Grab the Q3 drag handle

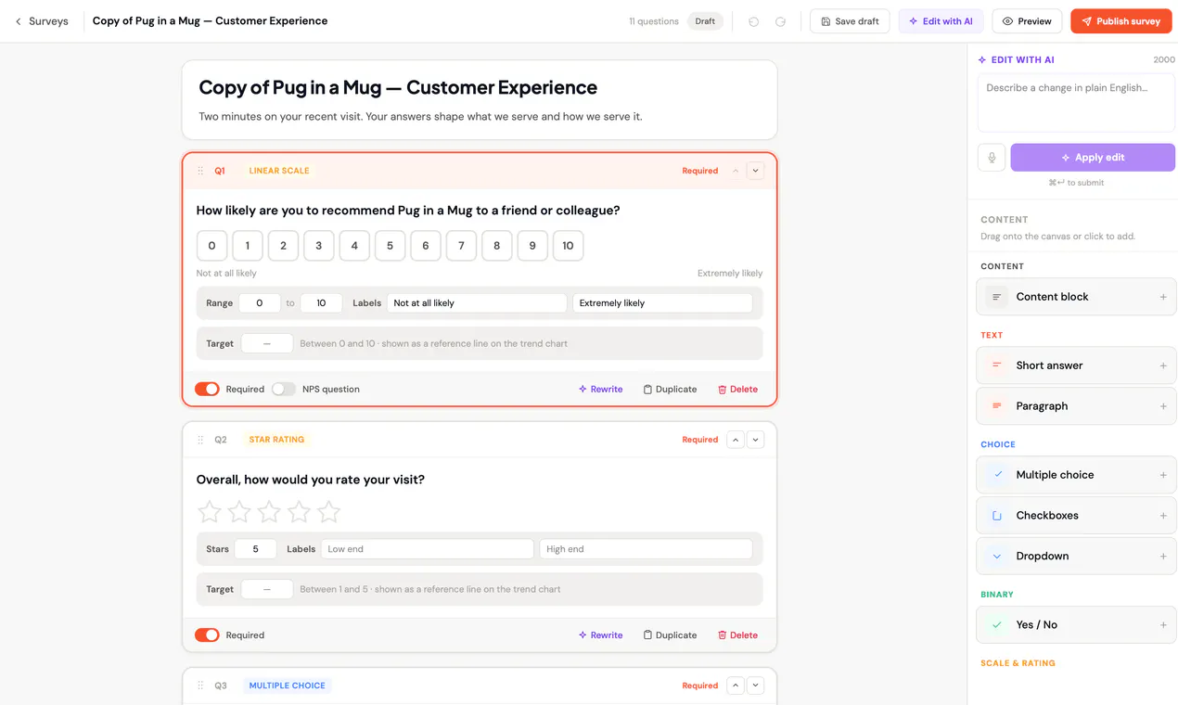[200, 686]
